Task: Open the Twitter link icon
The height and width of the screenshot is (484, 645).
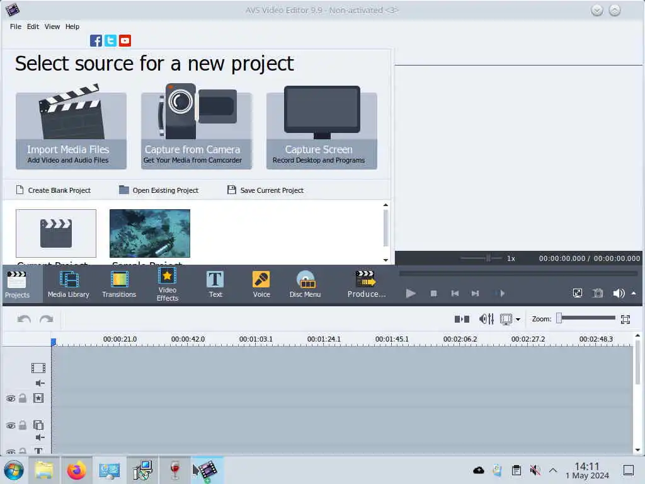Action: pos(110,41)
